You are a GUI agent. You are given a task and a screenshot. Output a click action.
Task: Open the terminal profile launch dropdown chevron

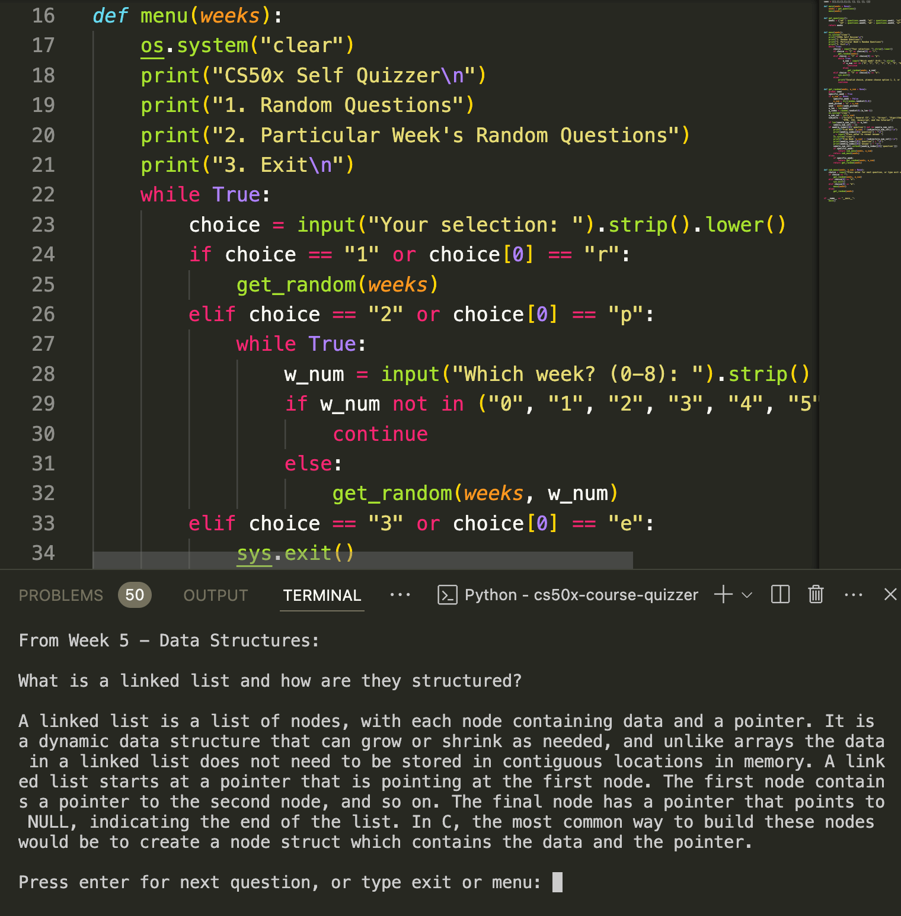[x=746, y=595]
